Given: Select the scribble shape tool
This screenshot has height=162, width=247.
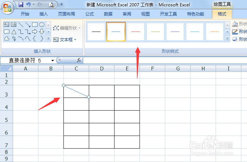Looking at the screenshot, I should coord(14,39).
